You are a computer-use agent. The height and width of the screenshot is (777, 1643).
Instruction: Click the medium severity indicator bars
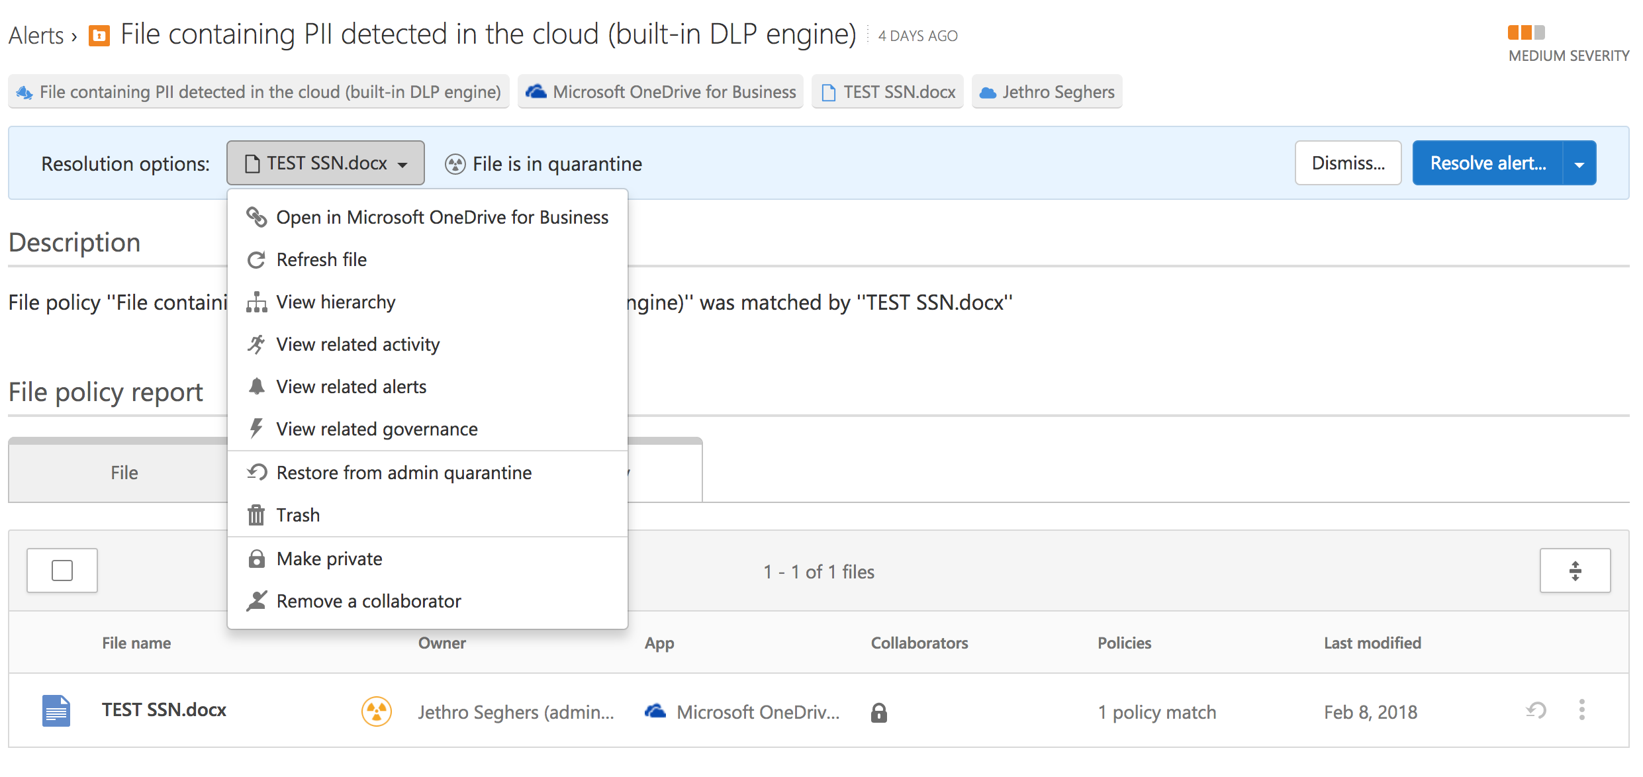tap(1526, 32)
